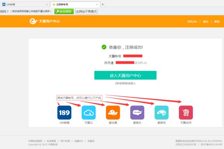224x149 pixels.
Task: Click the 天翼帐号 label
Action: click(x=115, y=56)
